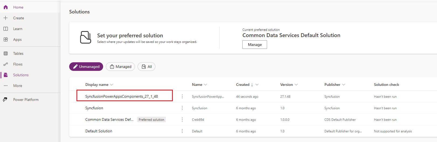437x142 pixels.
Task: Click the Power Platform icon
Action: click(5, 100)
